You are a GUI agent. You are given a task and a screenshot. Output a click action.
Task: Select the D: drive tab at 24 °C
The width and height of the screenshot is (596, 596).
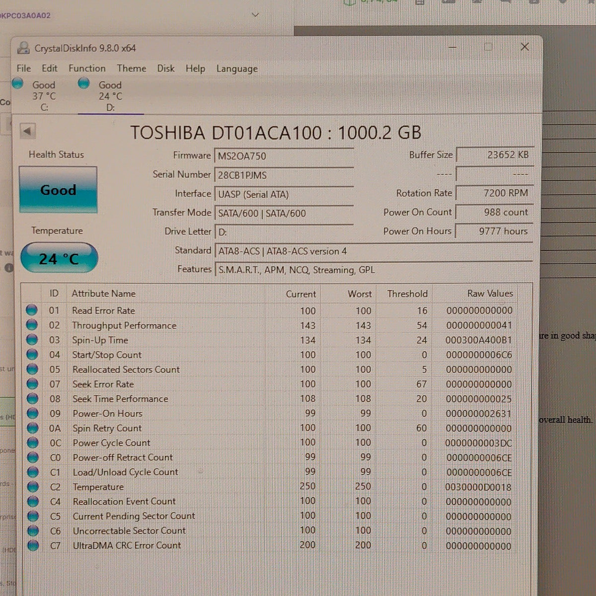click(110, 96)
